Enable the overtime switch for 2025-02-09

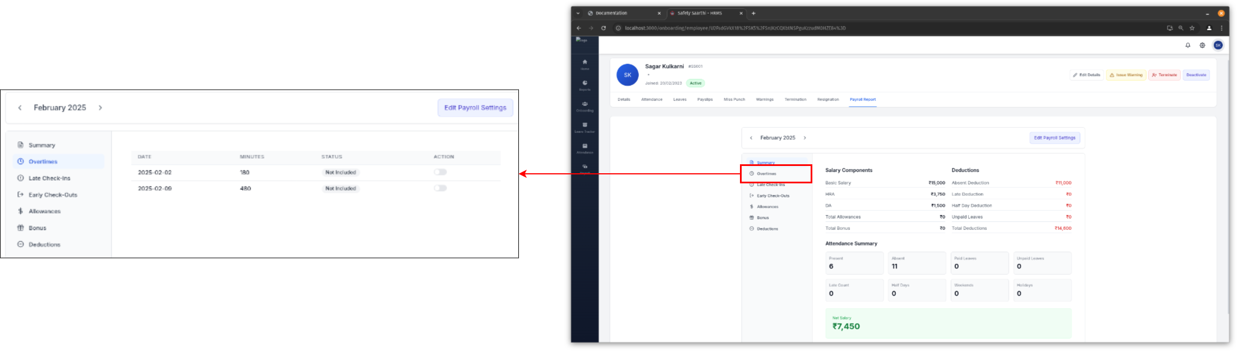[440, 188]
